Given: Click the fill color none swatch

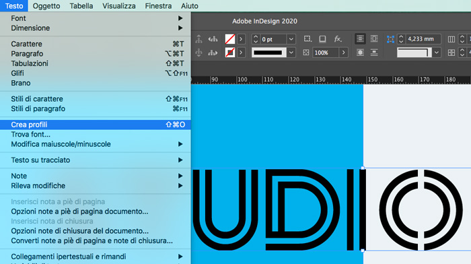Looking at the screenshot, I should (x=230, y=39).
